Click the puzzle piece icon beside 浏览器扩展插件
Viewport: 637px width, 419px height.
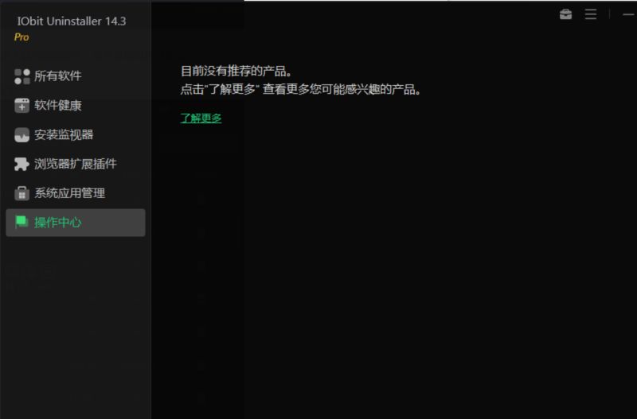point(22,164)
